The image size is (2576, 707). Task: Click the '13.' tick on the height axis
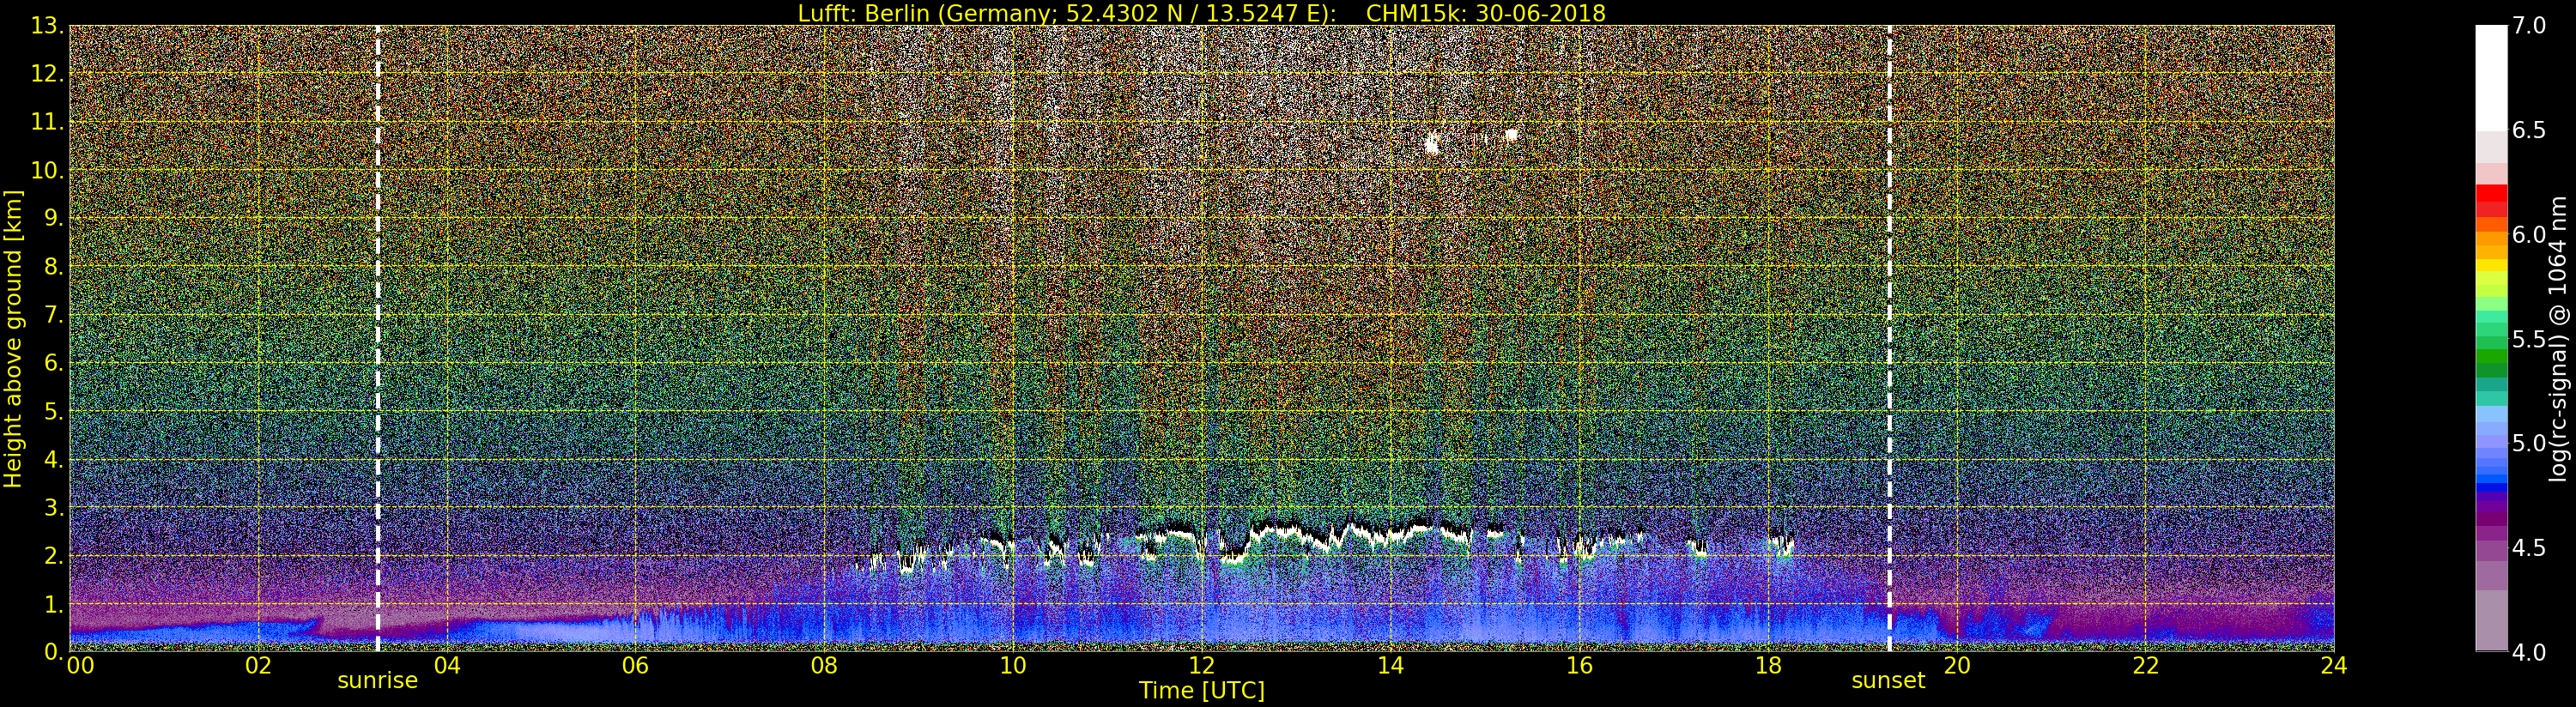pyautogui.click(x=48, y=26)
